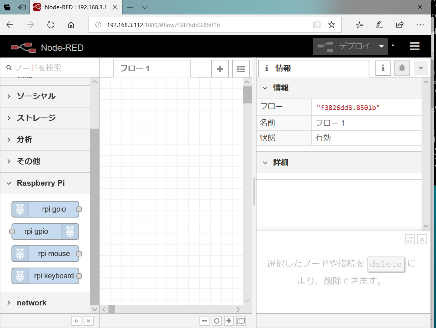Select the rpi gpio input node
Screen dimensions: 436x328
point(46,209)
